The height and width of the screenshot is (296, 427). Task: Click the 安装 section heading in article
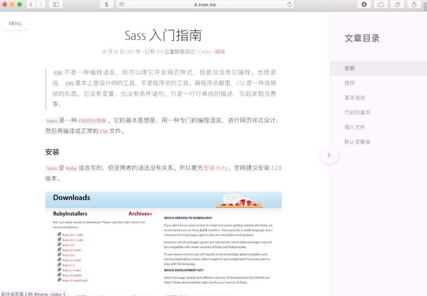point(52,152)
